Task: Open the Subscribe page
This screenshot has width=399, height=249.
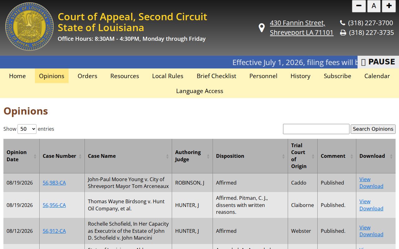Action: coord(337,76)
